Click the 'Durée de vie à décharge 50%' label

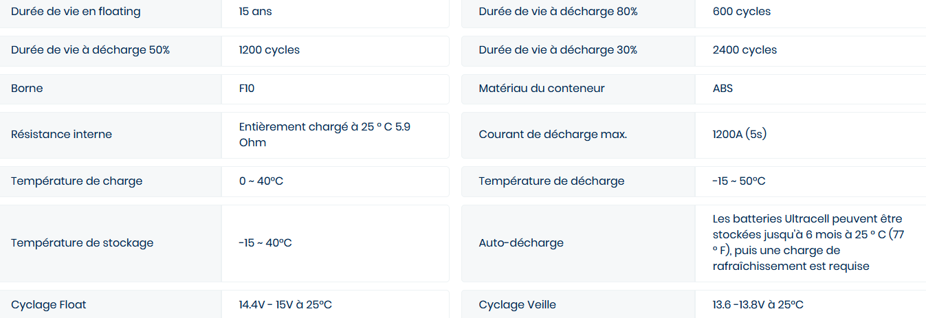pyautogui.click(x=90, y=50)
